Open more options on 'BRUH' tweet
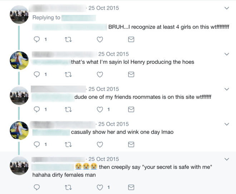Screen dimensions: 236x194 226,8
